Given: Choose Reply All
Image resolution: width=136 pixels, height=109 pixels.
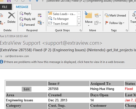Looking at the screenshot, I should click(x=27, y=19).
